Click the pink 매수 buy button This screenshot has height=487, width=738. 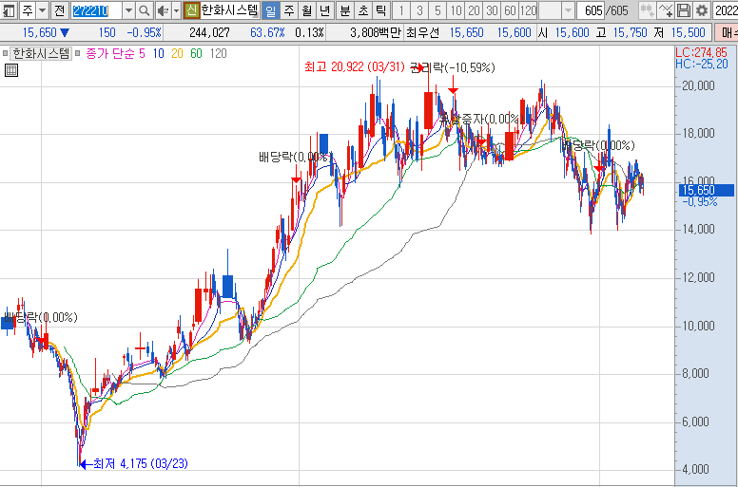(x=728, y=32)
